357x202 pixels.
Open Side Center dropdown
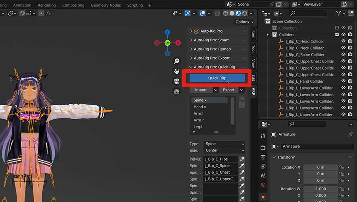coord(225,150)
